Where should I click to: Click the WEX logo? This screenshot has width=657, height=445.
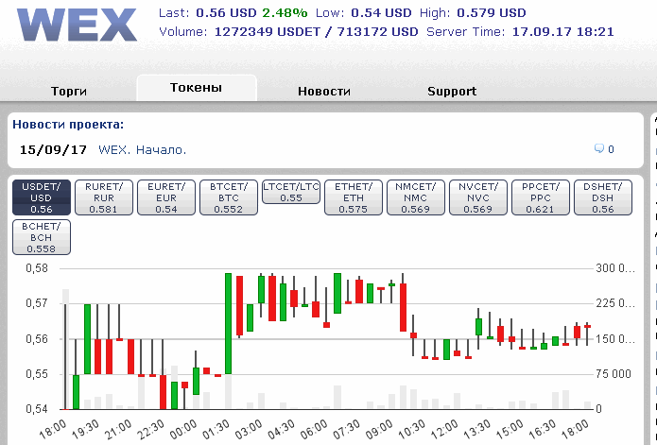click(77, 25)
